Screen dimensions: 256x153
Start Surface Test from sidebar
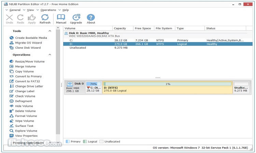pos(24,126)
